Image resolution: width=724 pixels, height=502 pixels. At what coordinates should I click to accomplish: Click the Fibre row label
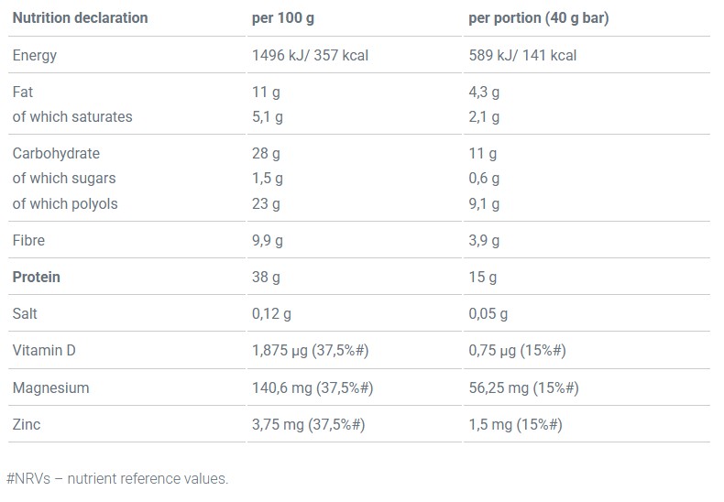pos(28,240)
